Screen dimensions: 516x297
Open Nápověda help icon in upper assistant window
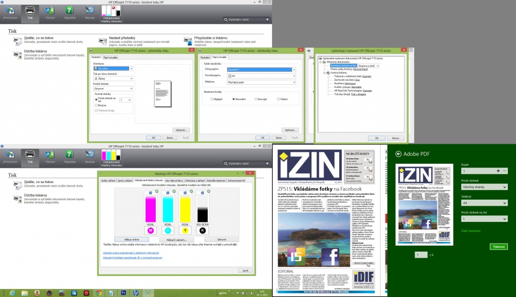[x=70, y=13]
